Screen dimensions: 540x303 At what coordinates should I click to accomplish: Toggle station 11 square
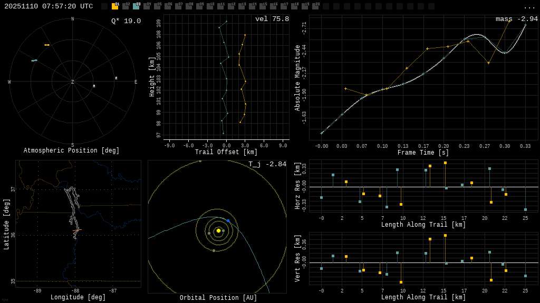click(x=220, y=6)
